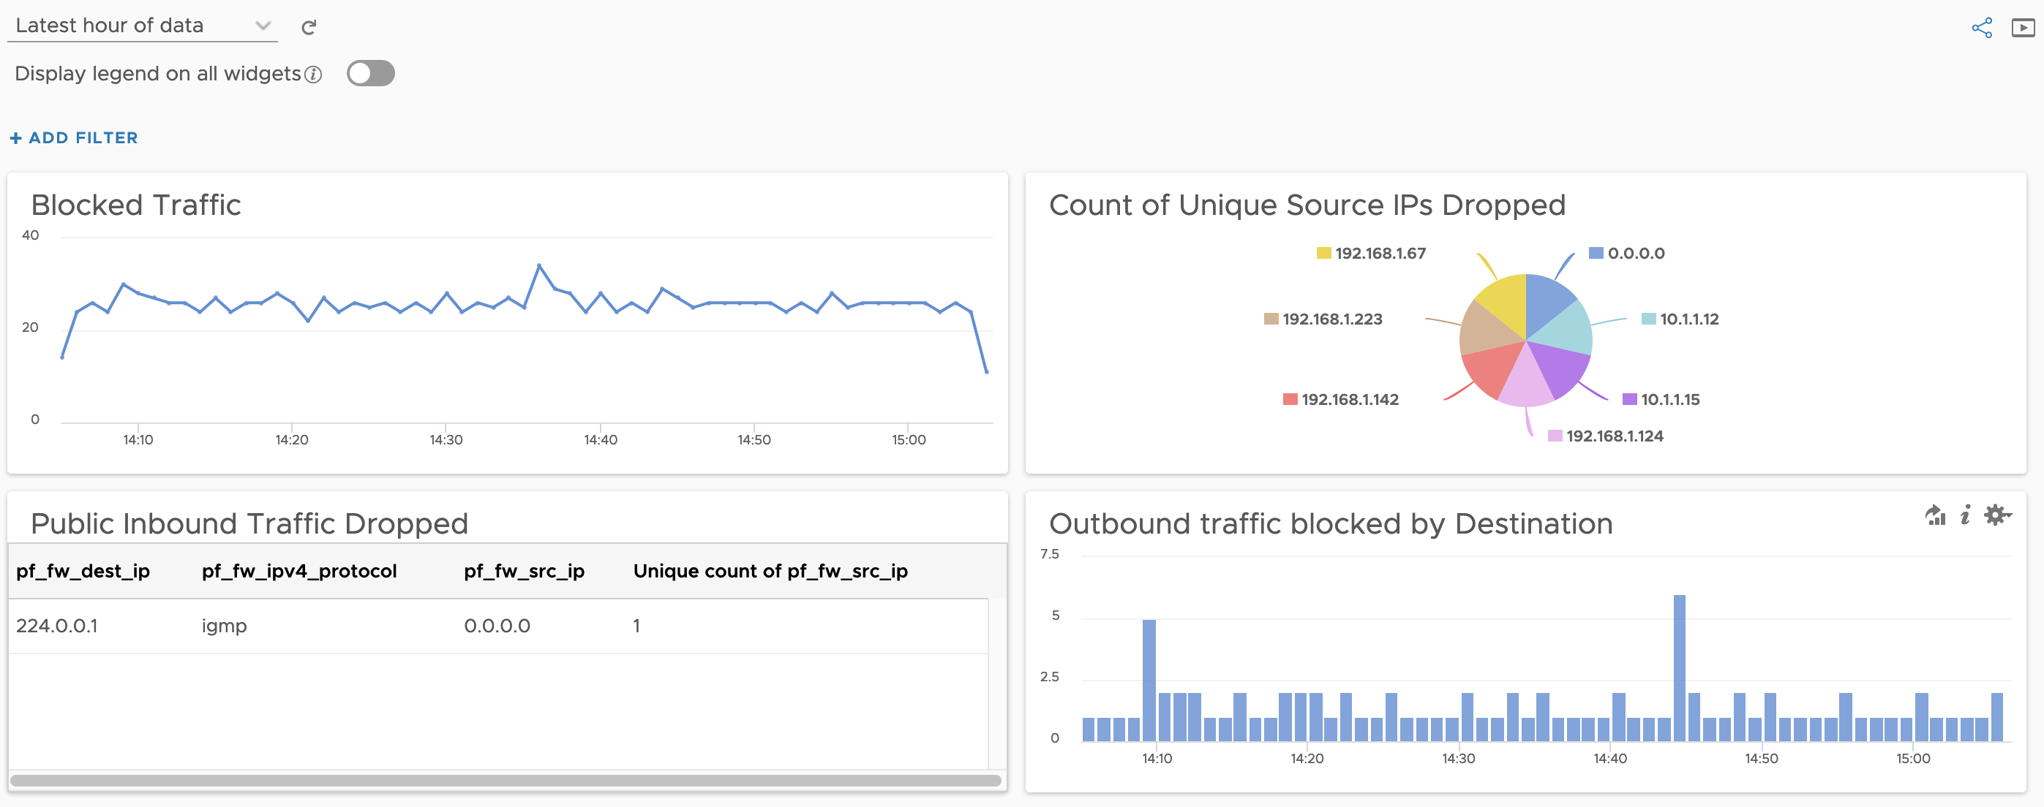
Task: Select the igmp protocol cell
Action: 224,626
